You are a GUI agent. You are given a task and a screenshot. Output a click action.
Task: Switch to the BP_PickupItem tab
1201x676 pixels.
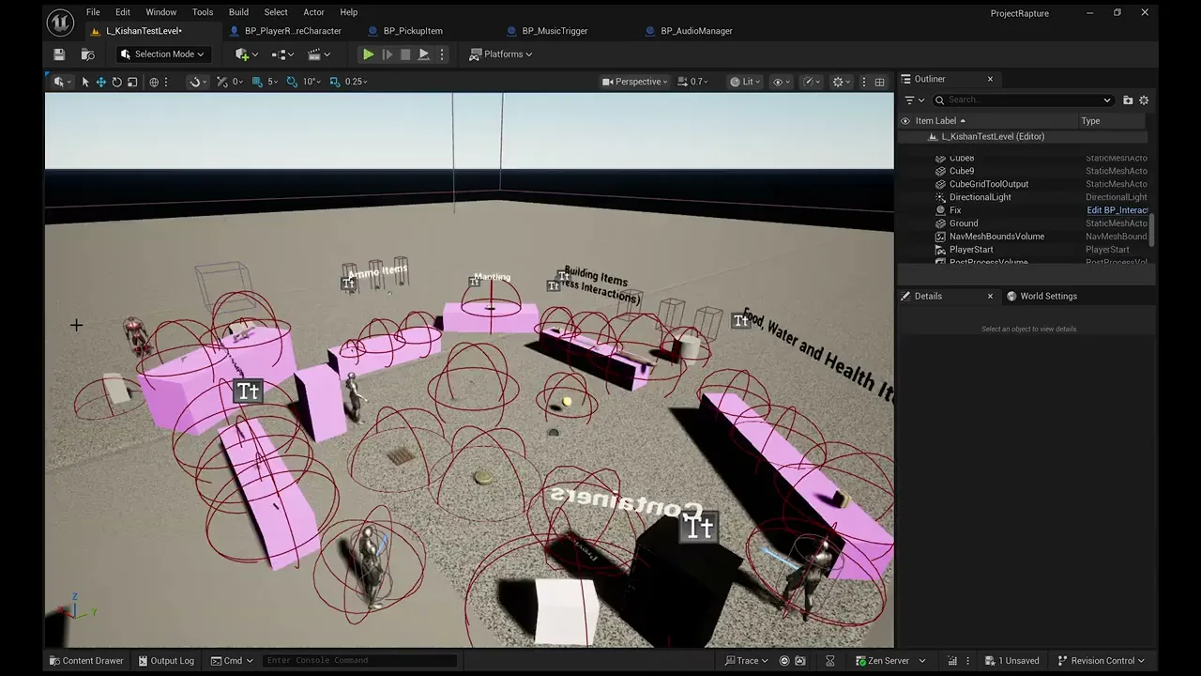click(412, 31)
